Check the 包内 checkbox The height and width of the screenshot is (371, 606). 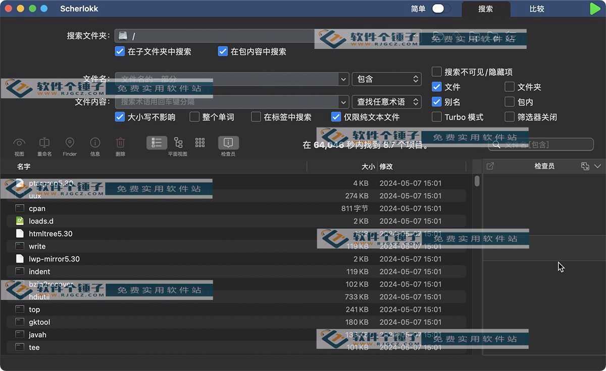510,102
